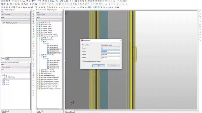Select the text T tool in vertical toolbar
Viewport: 202px width, 113px height.
(x=33, y=73)
